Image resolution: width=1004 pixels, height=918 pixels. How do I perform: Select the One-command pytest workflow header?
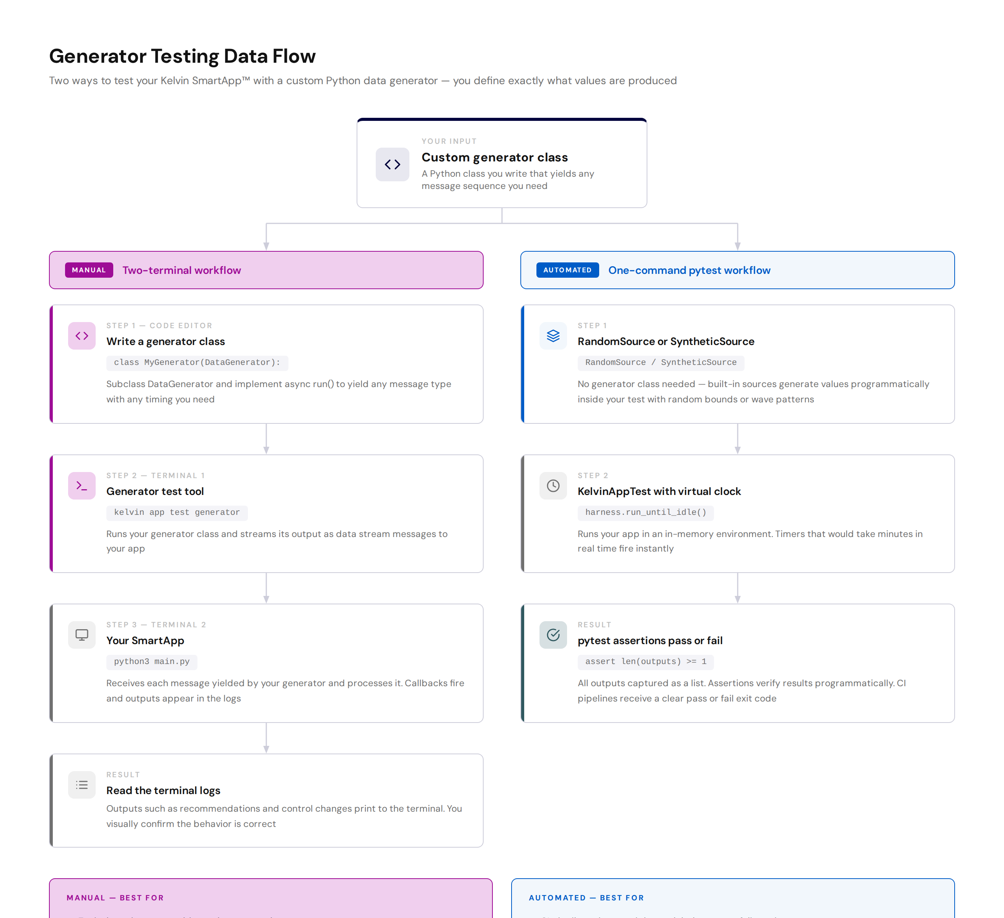click(738, 270)
